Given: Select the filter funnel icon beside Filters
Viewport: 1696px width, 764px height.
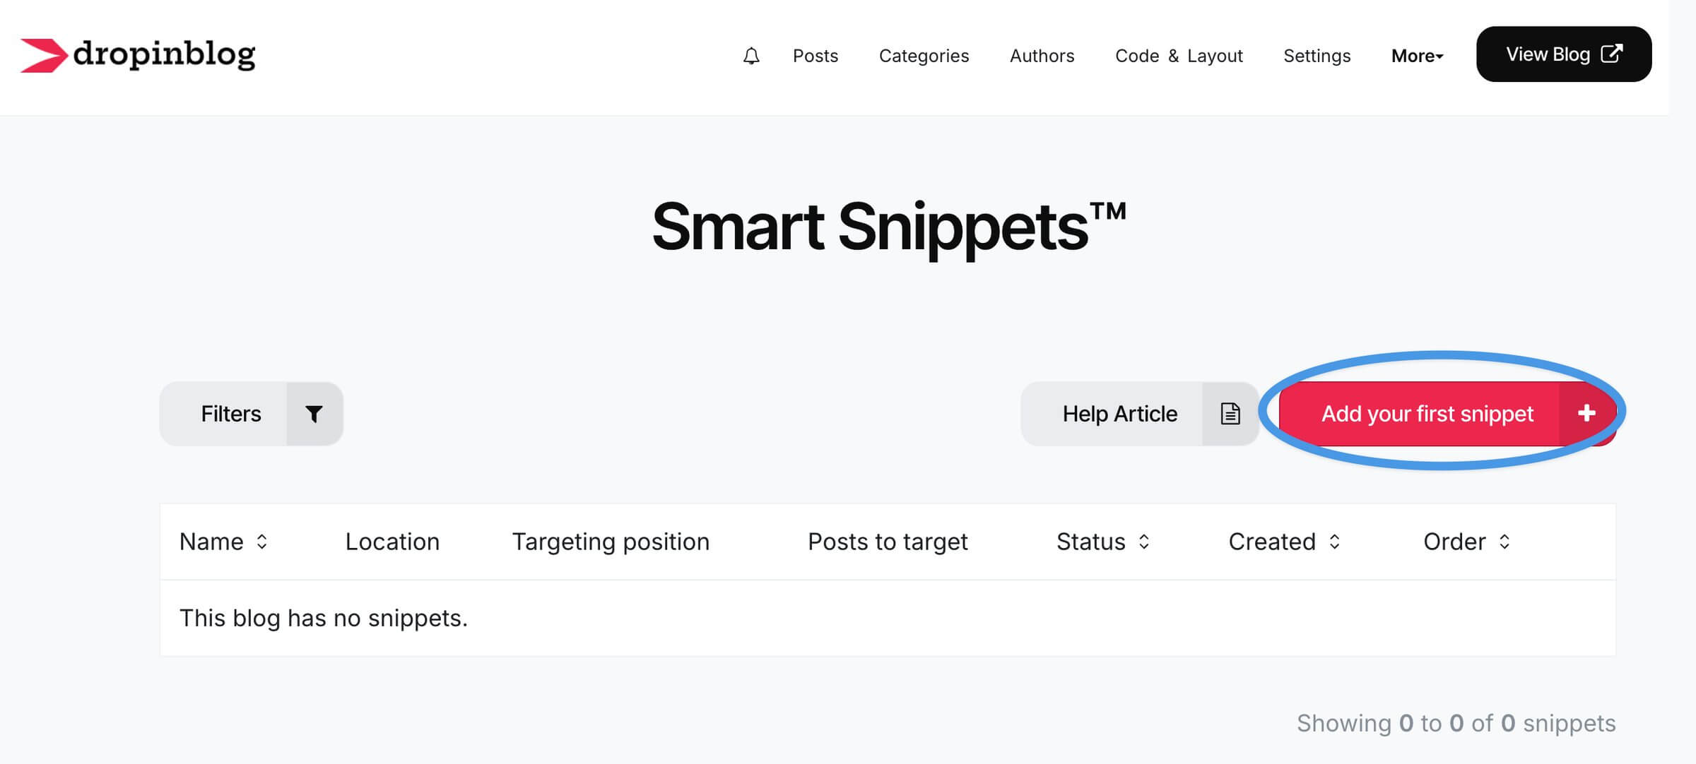Looking at the screenshot, I should click(314, 413).
